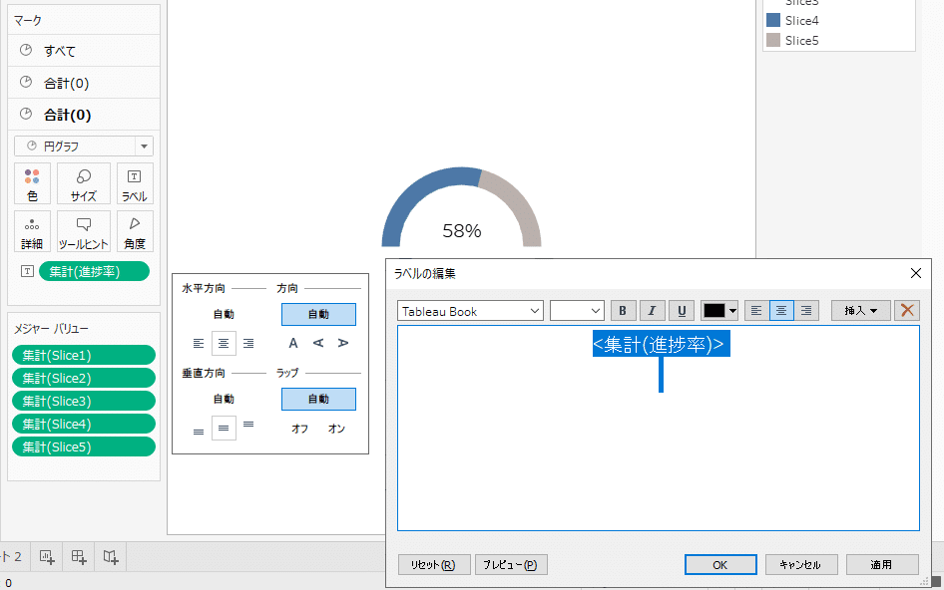
Task: Click the 集計(進捗率) label pill
Action: [x=94, y=271]
